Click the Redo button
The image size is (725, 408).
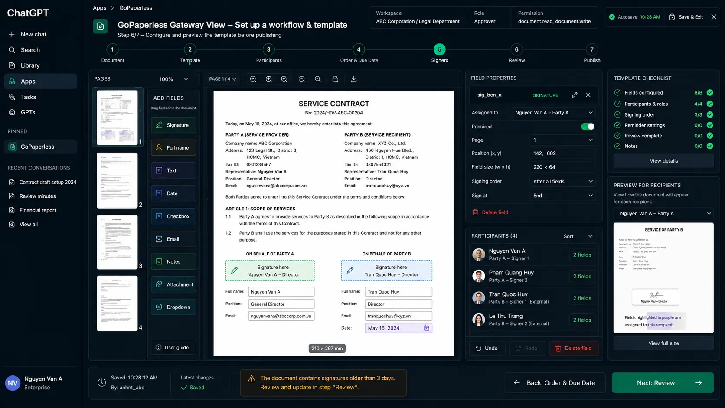pyautogui.click(x=526, y=348)
